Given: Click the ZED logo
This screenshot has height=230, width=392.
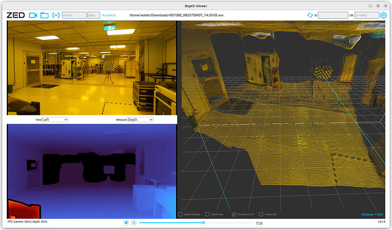Looking at the screenshot, I should click(x=15, y=15).
